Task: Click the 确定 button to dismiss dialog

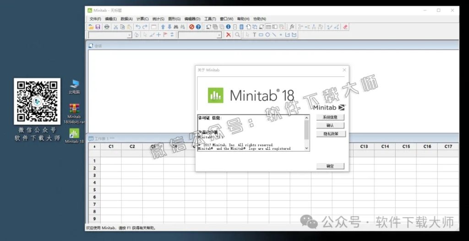Action: (330, 166)
